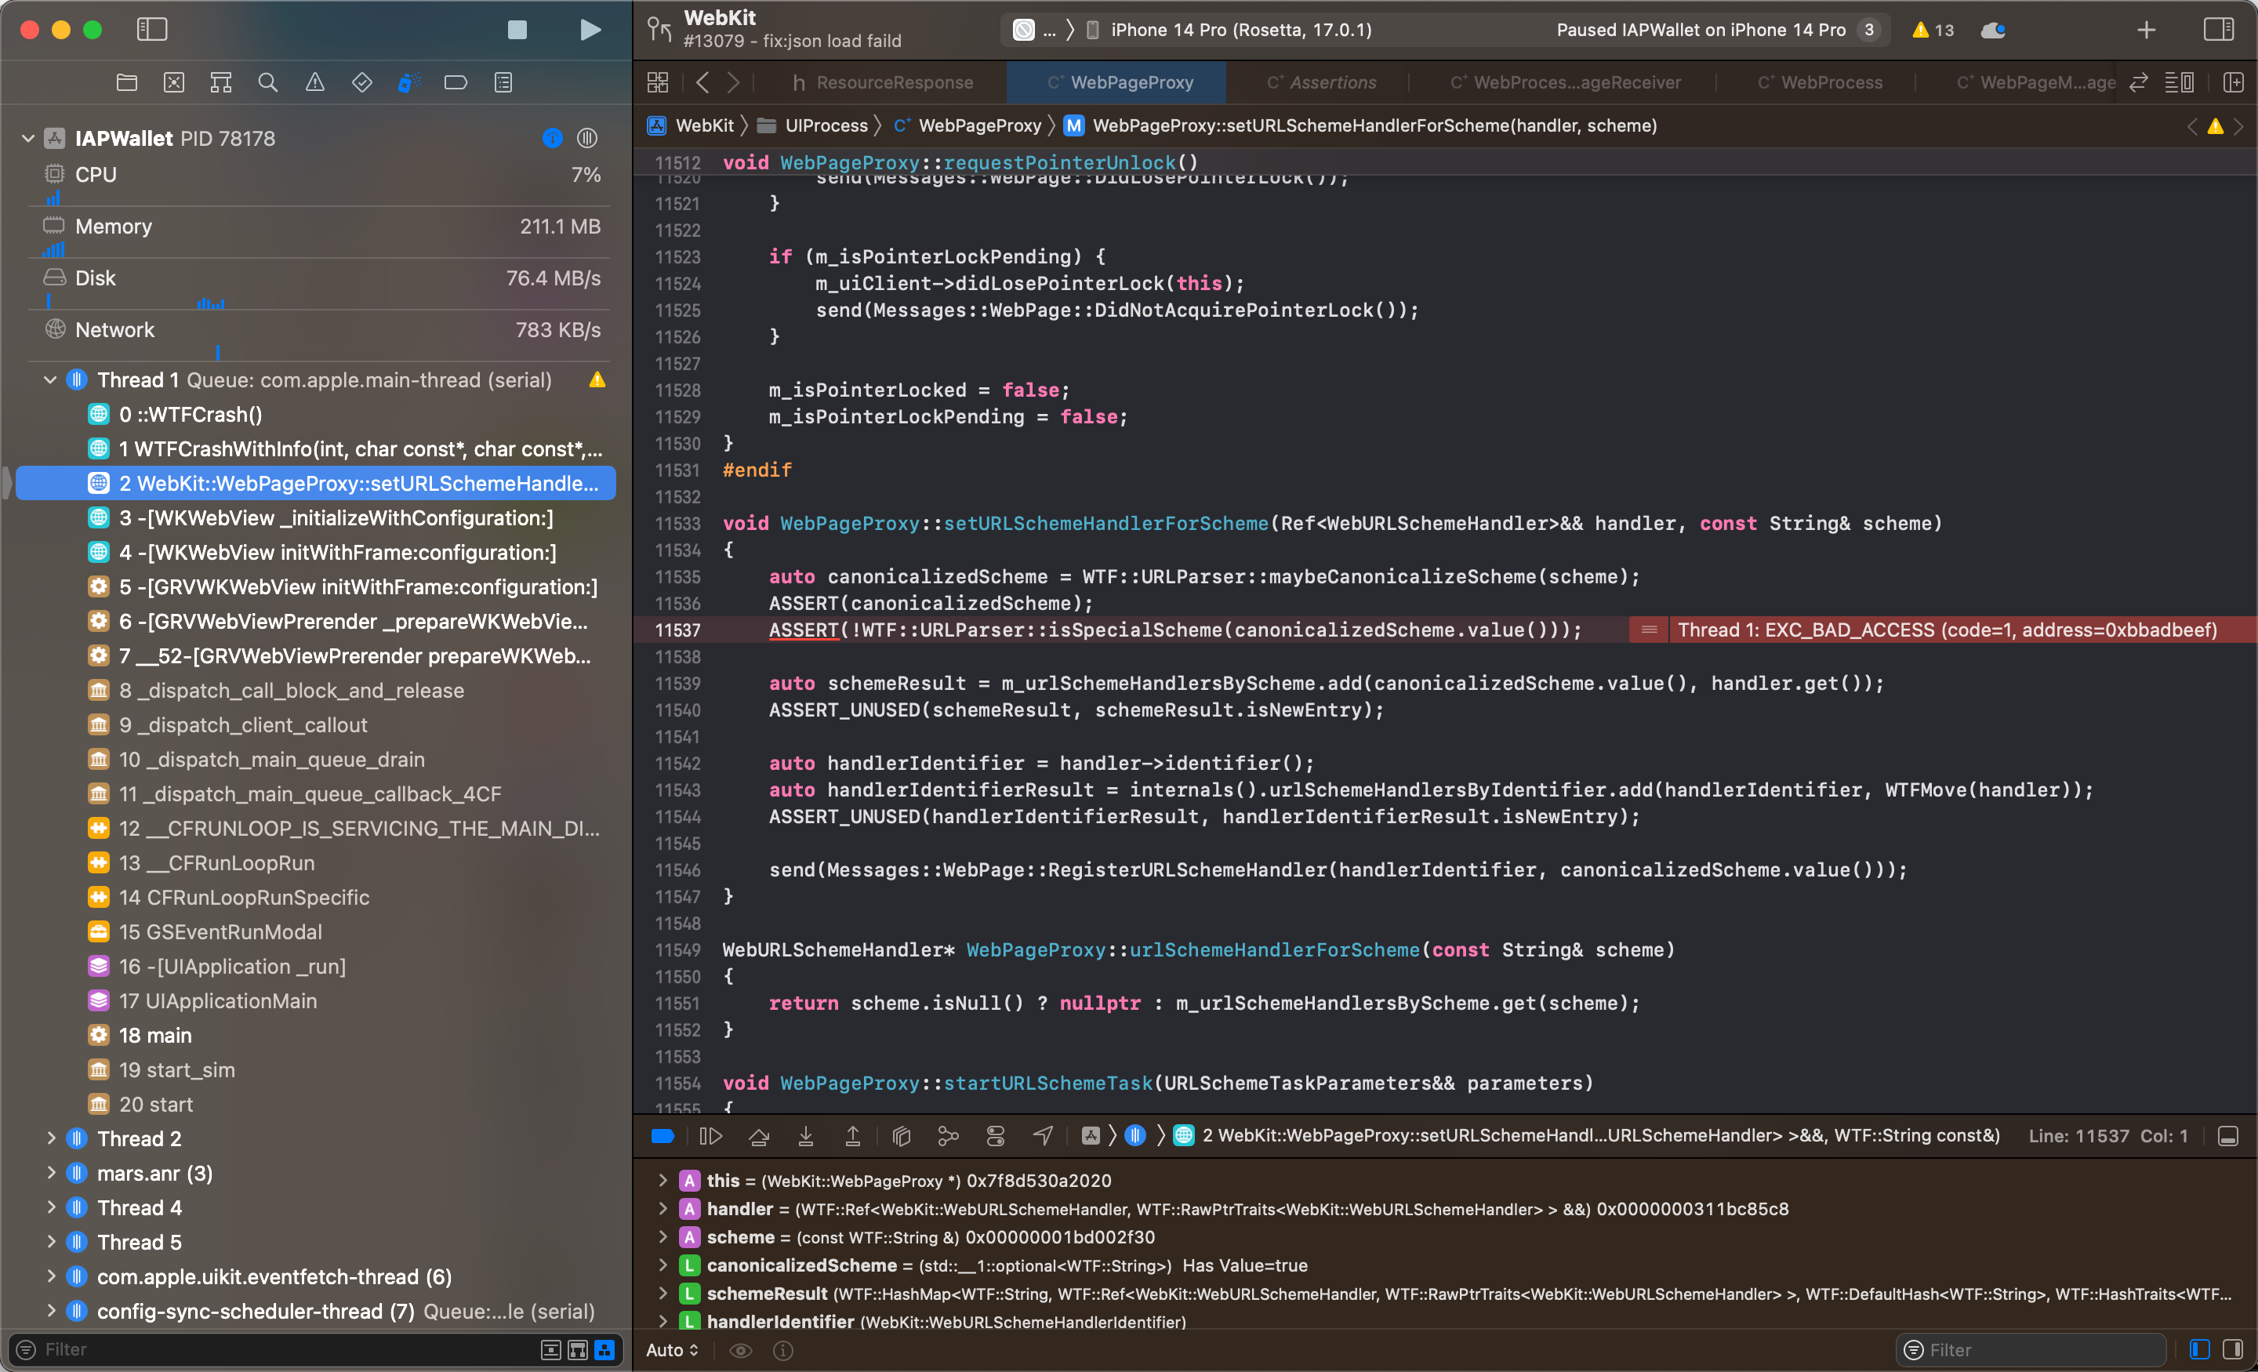This screenshot has height=1372, width=2258.
Task: Expand the 'this' variable
Action: (662, 1181)
